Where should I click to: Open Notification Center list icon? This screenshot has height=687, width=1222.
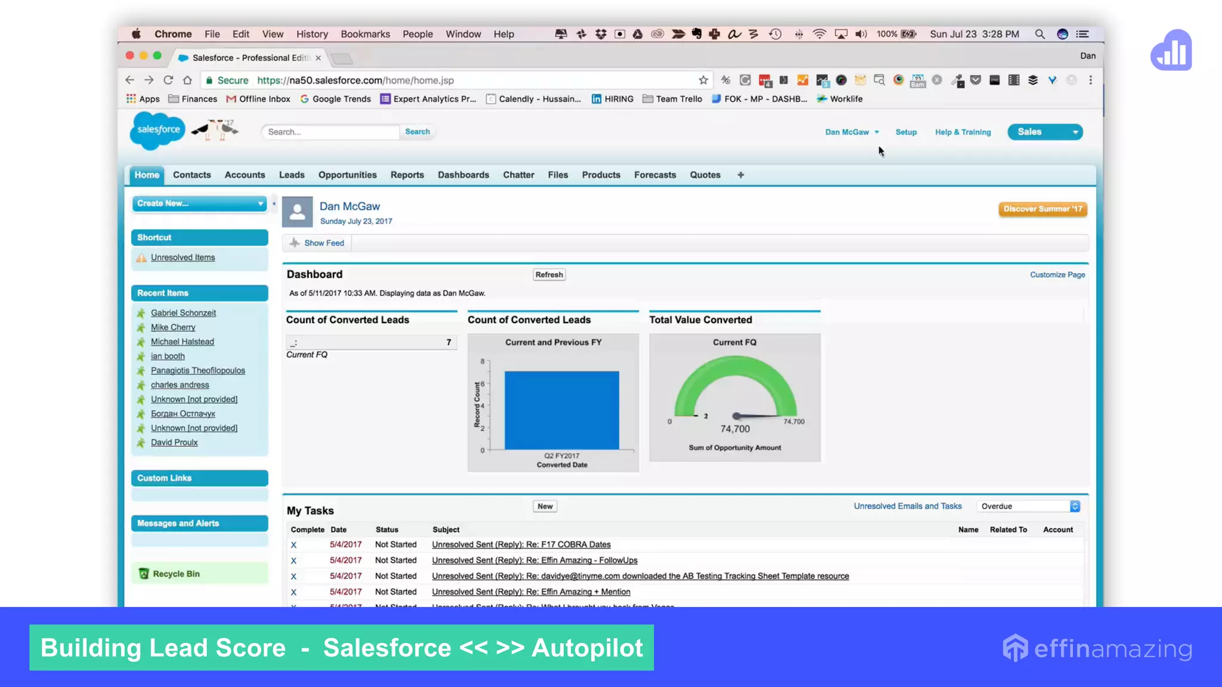[x=1082, y=34]
